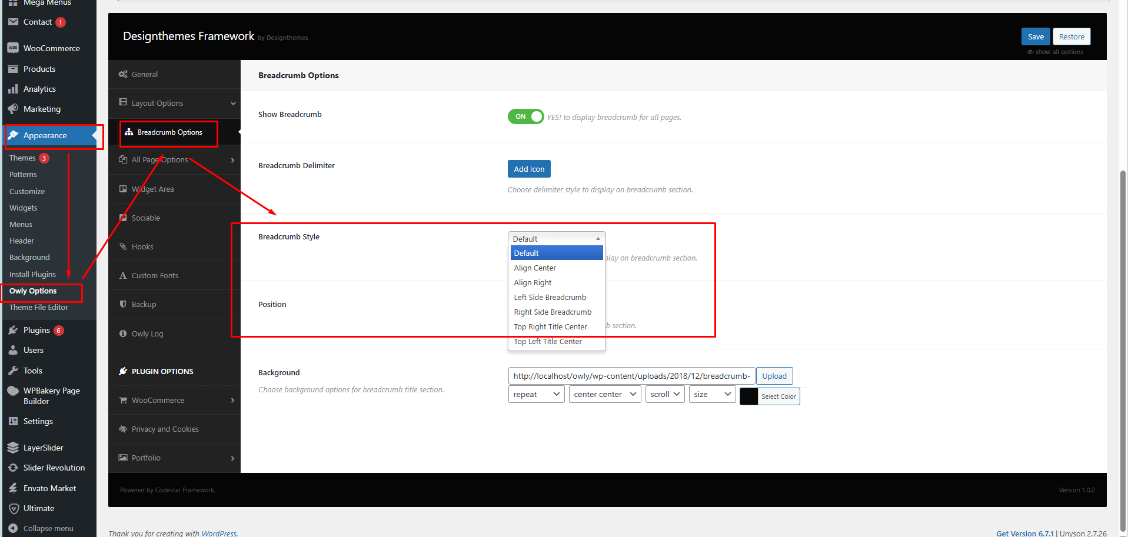Click the Layout Options icon
Viewport: 1128px width, 537px height.
[x=123, y=102]
